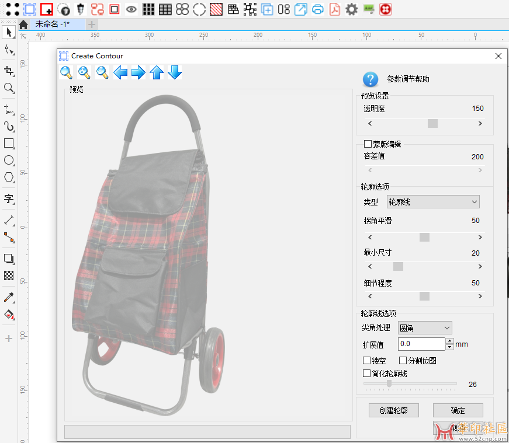Open the blue question mark help icon
509x443 pixels.
pos(371,79)
